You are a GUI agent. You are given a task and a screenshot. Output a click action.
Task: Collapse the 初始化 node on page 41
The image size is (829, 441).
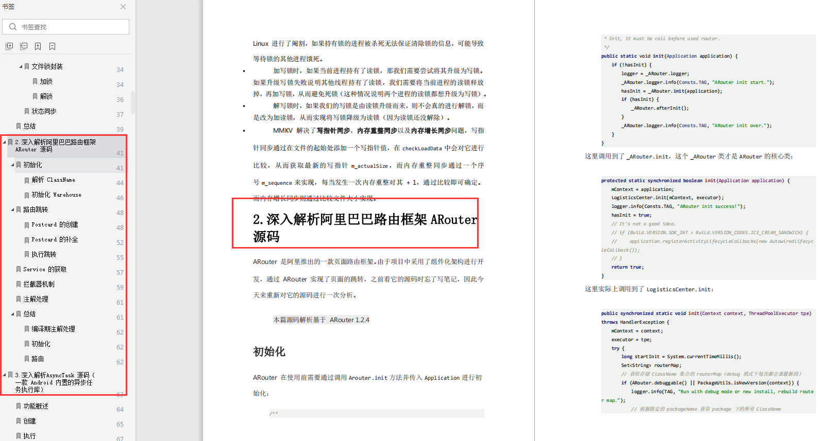(13, 165)
